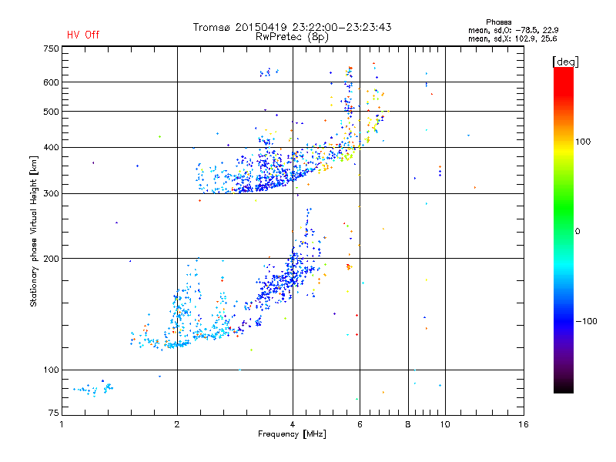Click the '[deg]' colorbar unit label

coord(565,62)
